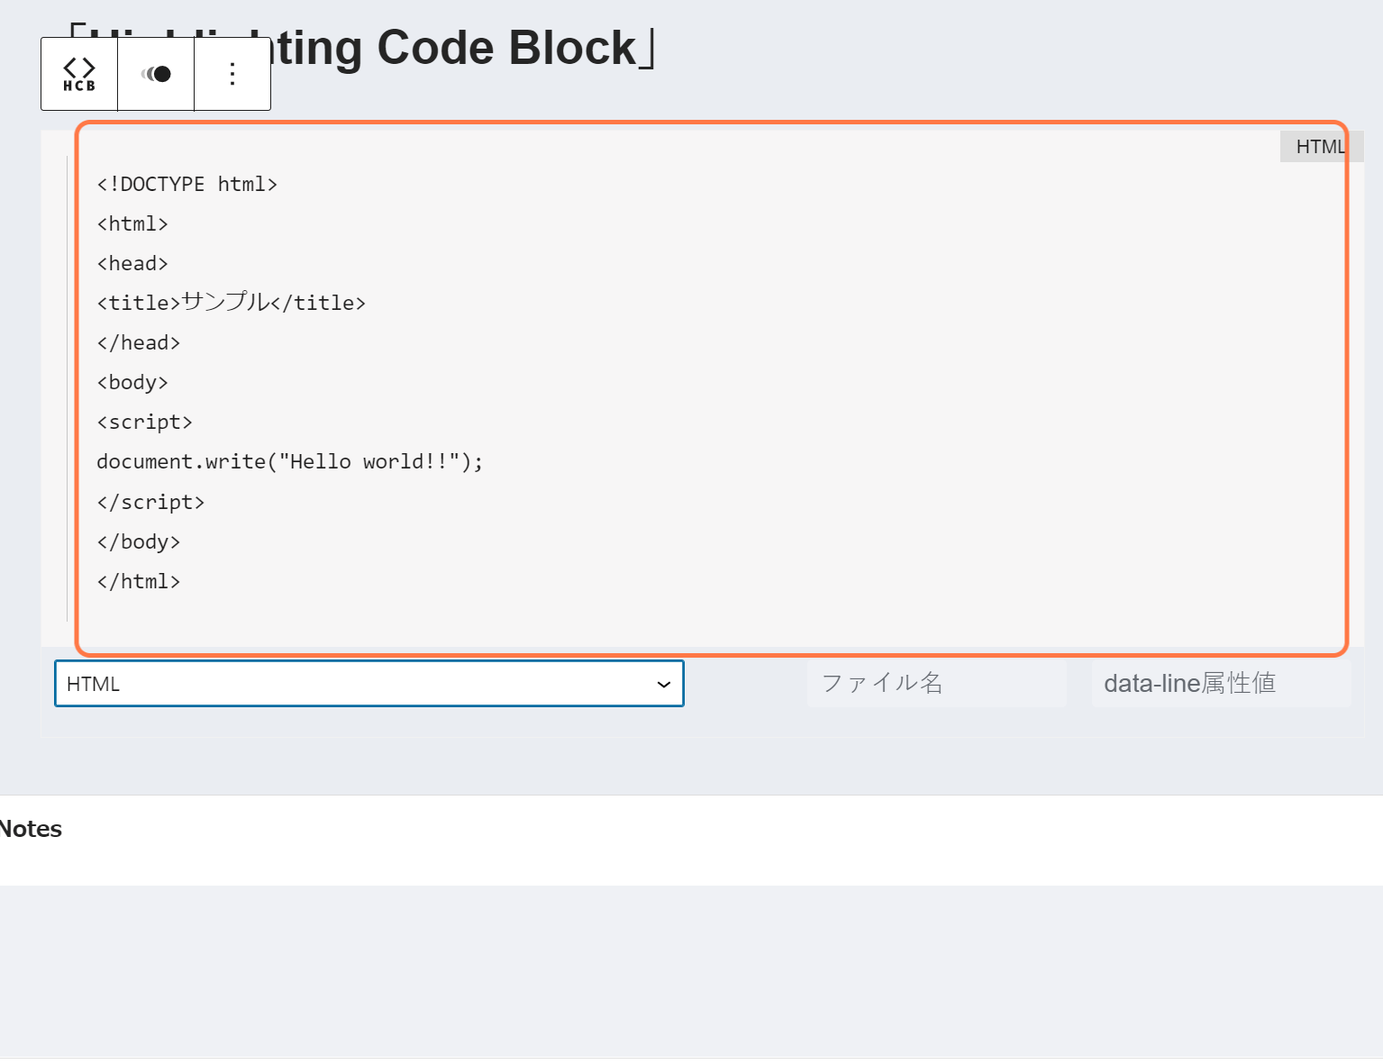The image size is (1383, 1064).
Task: Click the closing </html> tag line
Action: (139, 582)
